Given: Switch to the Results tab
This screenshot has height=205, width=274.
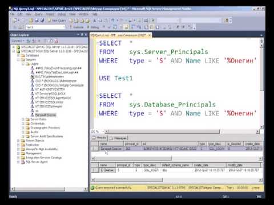Looking at the screenshot, I should (x=99, y=138).
